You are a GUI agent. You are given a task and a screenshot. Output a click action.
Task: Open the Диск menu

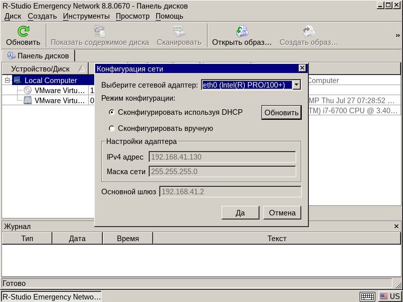tap(13, 16)
